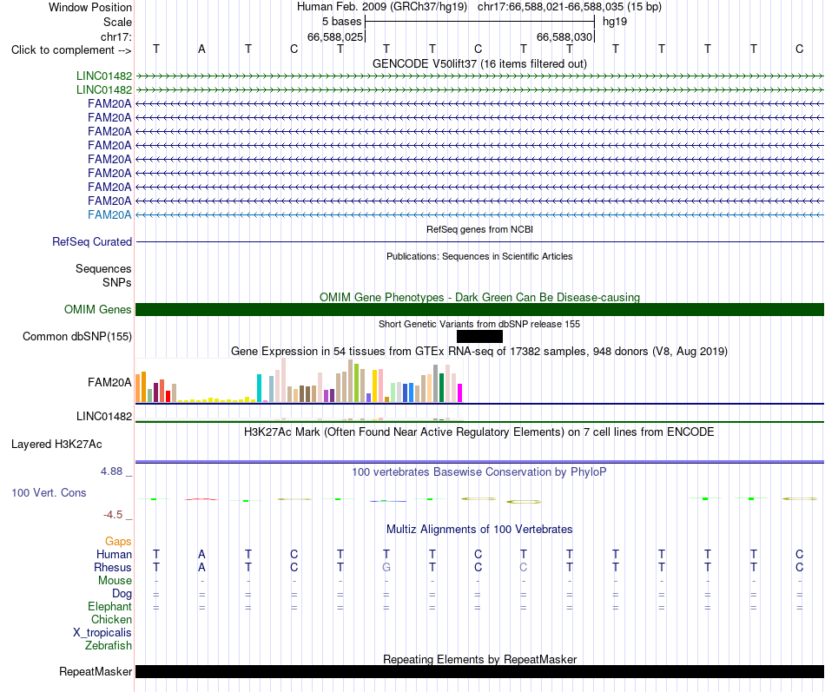The image size is (825, 692).
Task: Click the FAM20A label beside the expression chart
Action: point(109,382)
